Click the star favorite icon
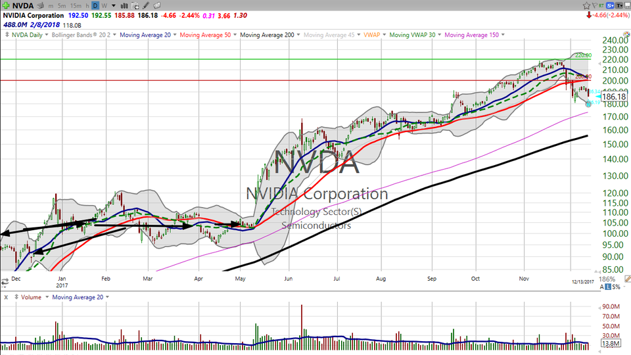 (x=586, y=6)
